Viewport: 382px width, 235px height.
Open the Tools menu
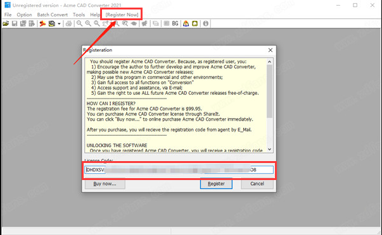[79, 15]
